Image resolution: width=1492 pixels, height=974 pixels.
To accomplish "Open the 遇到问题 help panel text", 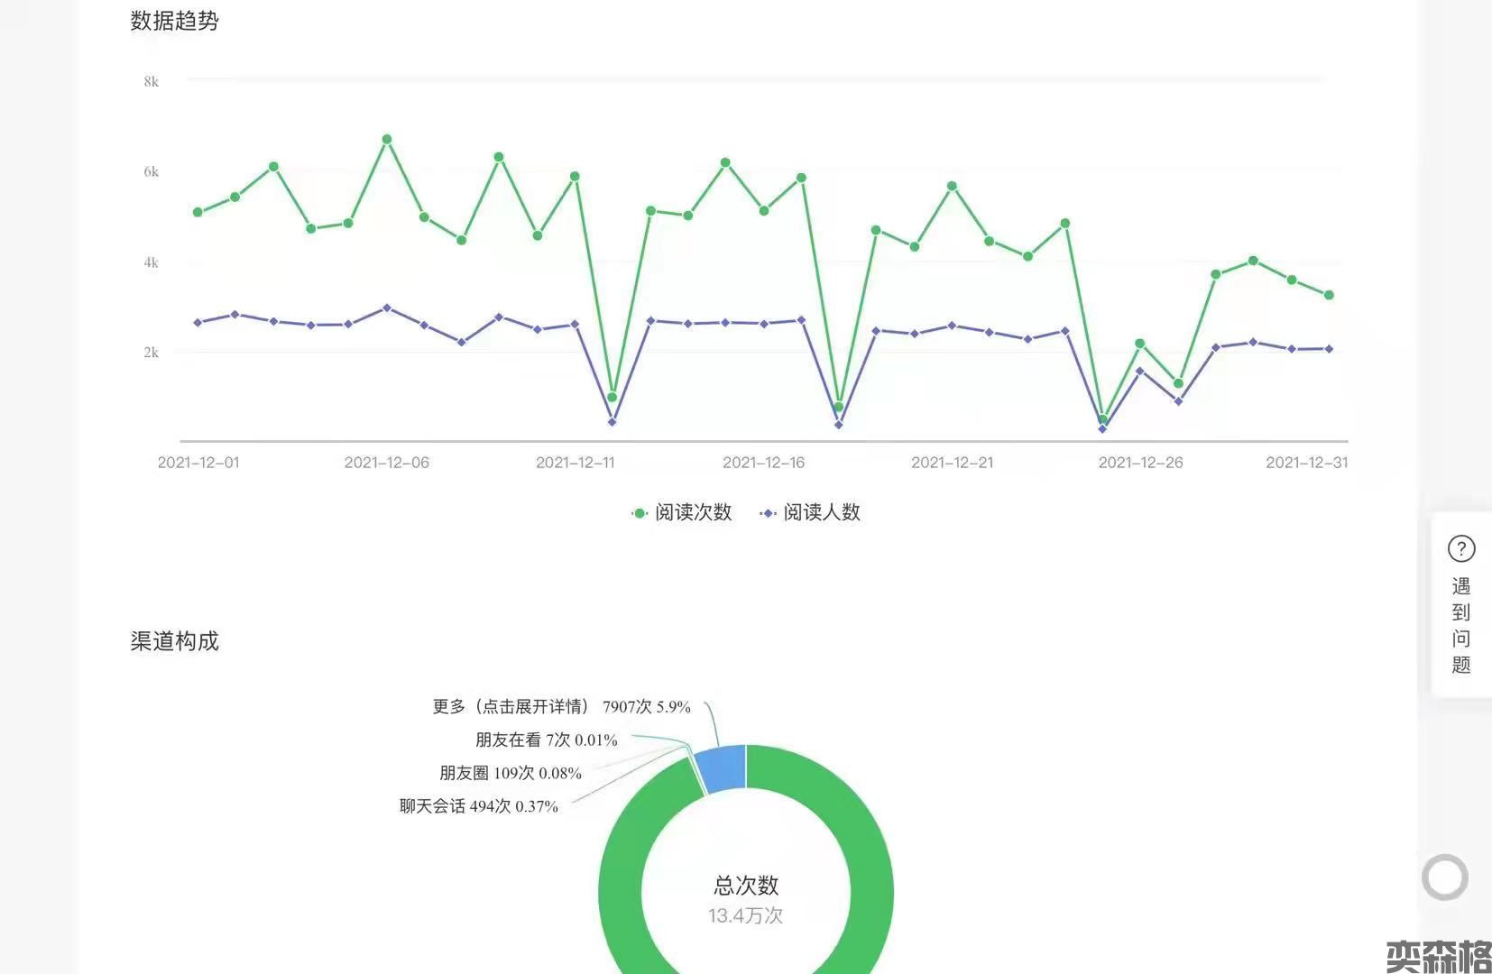I will 1460,625.
